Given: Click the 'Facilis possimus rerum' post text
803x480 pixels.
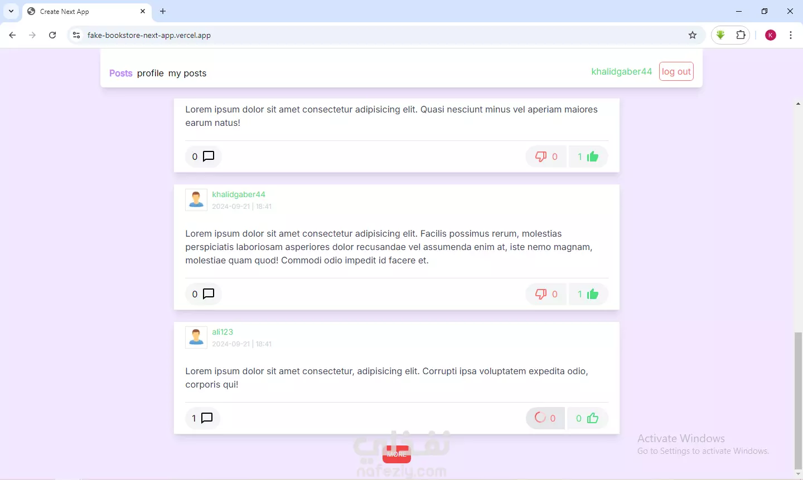Looking at the screenshot, I should pos(389,247).
